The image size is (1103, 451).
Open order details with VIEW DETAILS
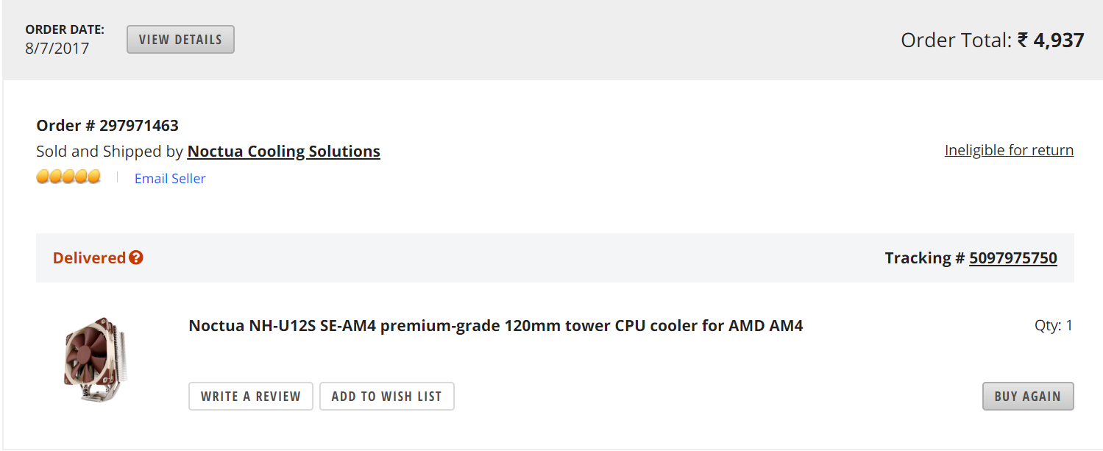click(x=180, y=40)
